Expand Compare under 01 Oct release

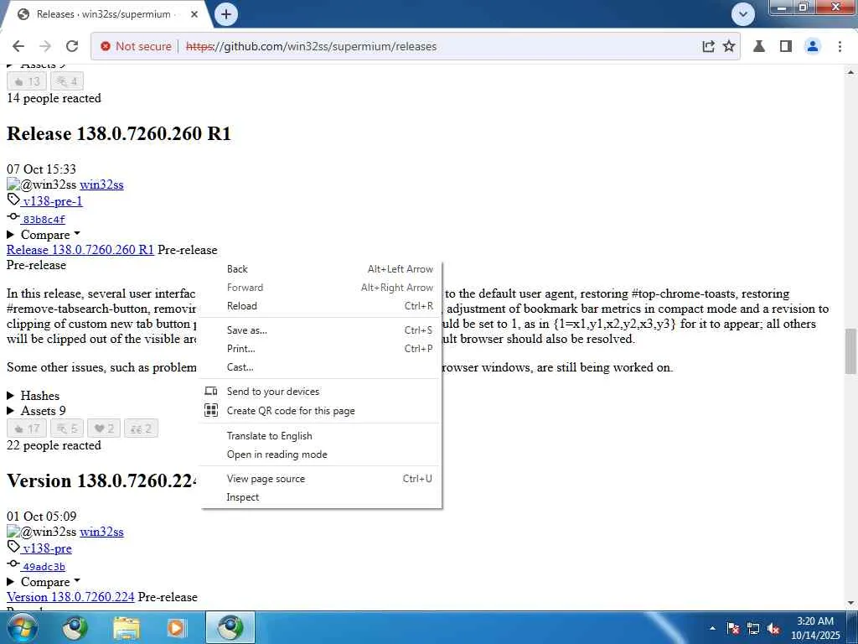(44, 582)
